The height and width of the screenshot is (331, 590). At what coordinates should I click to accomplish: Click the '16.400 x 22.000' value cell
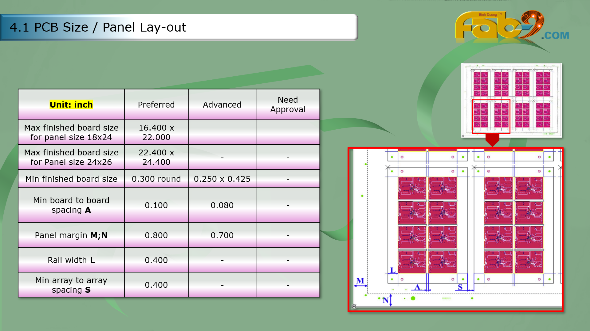coord(156,132)
